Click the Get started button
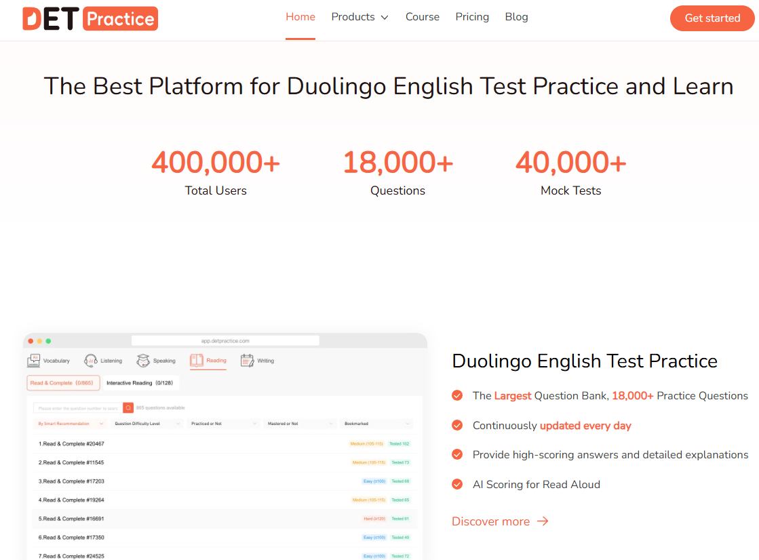Viewport: 759px width, 560px height. 712,18
